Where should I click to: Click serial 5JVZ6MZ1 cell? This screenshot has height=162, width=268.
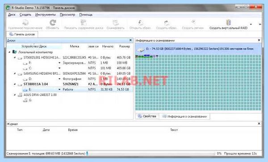click(x=71, y=84)
